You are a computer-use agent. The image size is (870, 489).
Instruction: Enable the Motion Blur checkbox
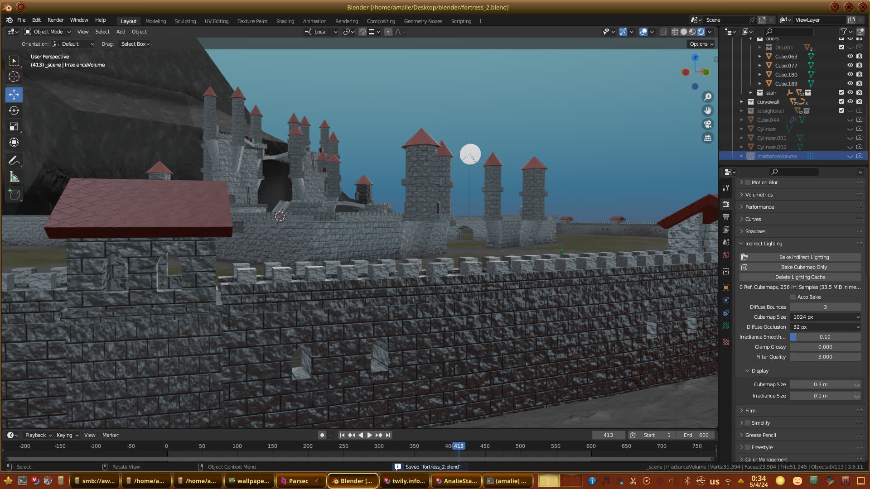click(748, 182)
